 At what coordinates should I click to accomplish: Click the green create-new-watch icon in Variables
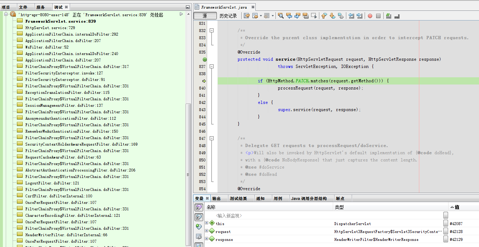tap(199, 227)
